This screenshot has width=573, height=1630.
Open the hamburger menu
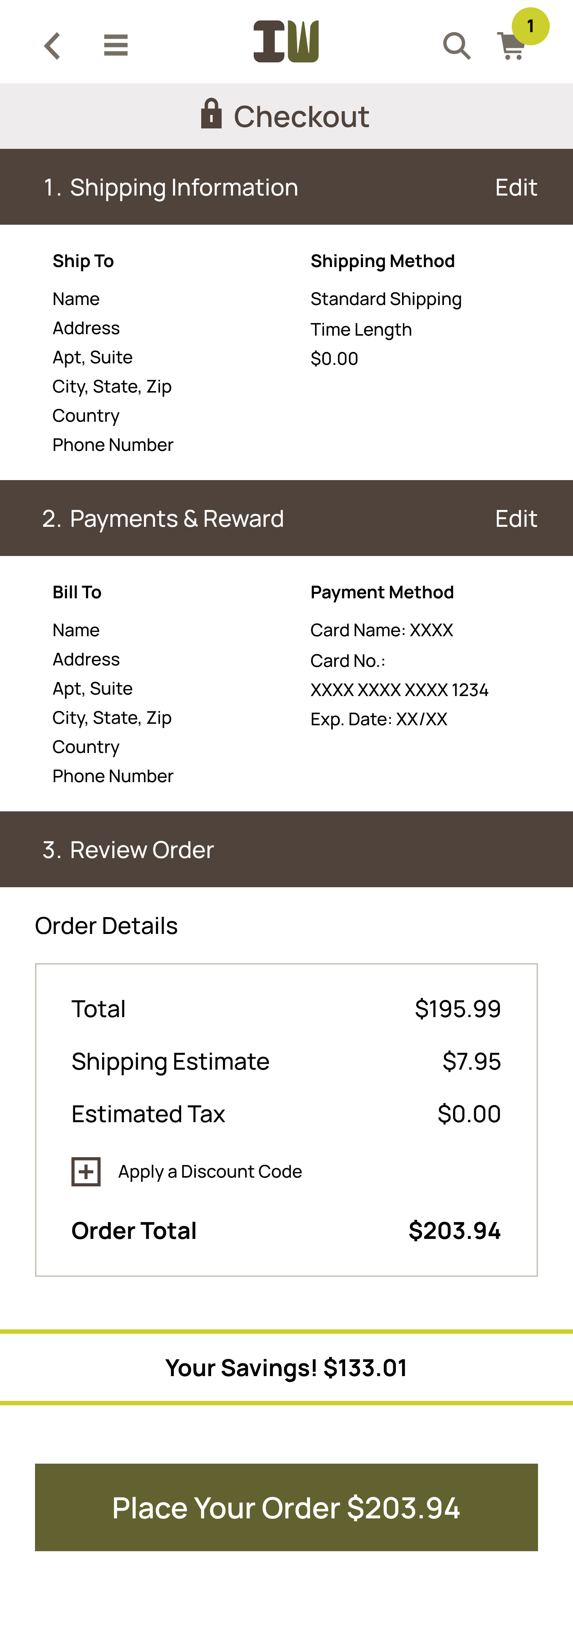116,46
